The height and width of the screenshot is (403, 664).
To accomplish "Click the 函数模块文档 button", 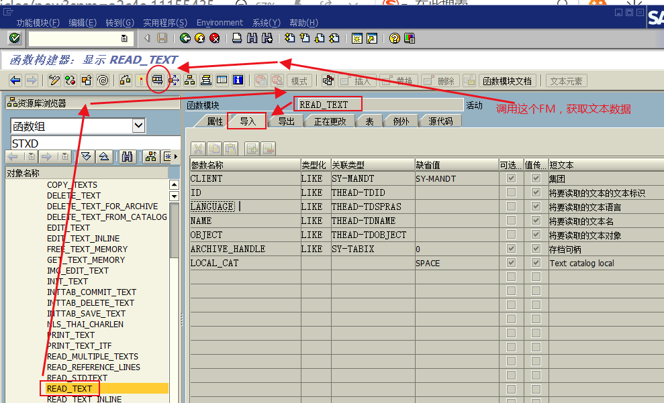I will click(x=508, y=80).
